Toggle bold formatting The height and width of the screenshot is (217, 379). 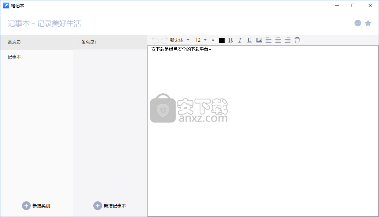(x=230, y=40)
